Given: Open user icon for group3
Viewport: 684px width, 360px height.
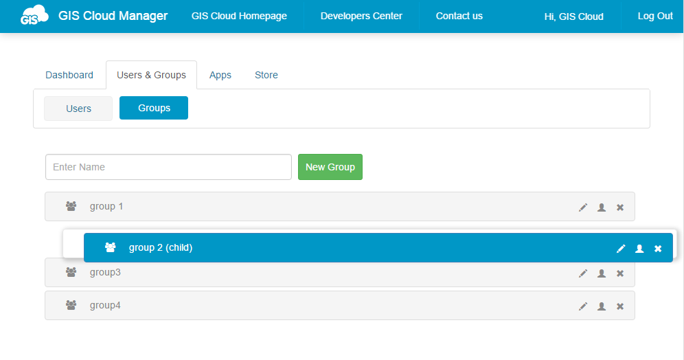Looking at the screenshot, I should click(602, 273).
